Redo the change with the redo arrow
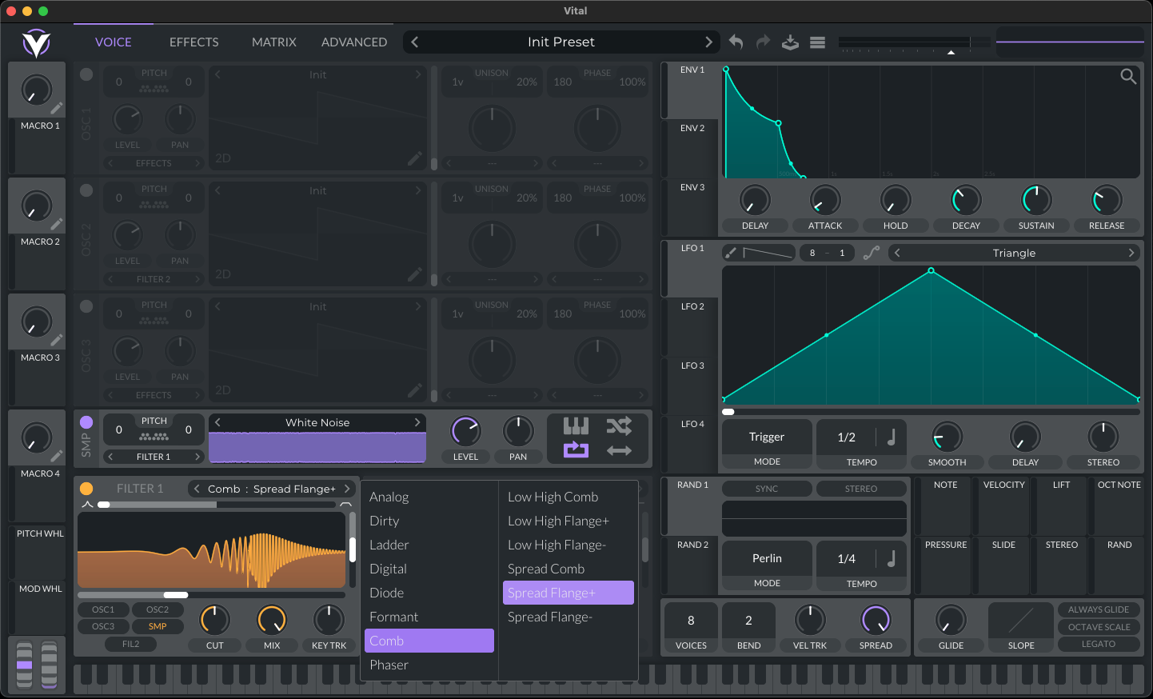The width and height of the screenshot is (1153, 699). 764,42
